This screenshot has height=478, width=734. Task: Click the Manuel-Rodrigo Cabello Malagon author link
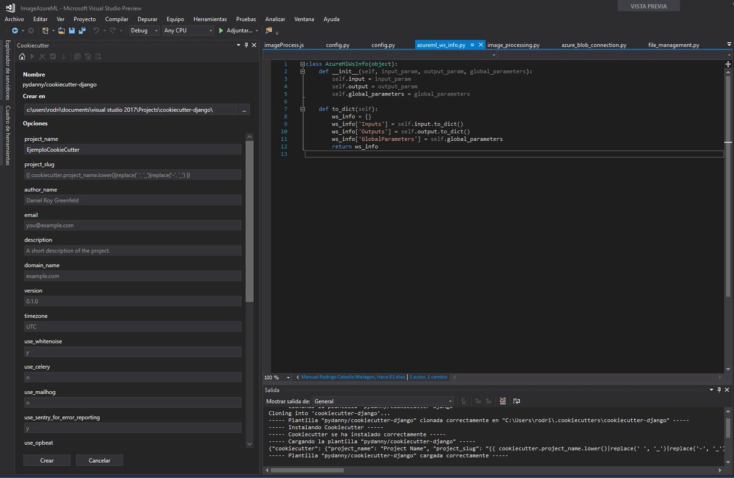coord(353,377)
